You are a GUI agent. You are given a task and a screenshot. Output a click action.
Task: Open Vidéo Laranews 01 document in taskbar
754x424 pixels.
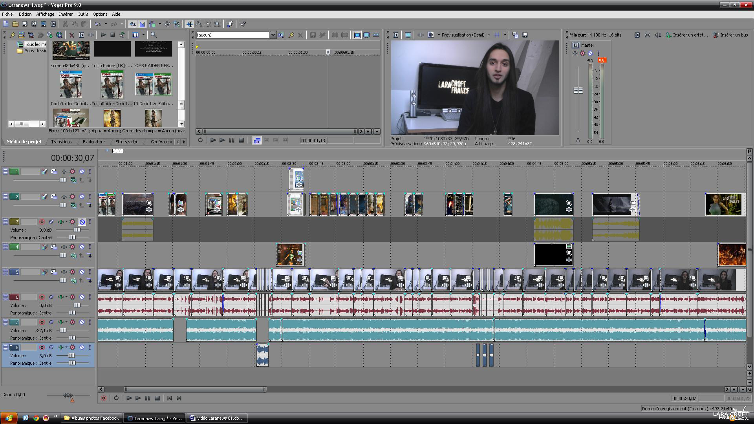click(x=216, y=418)
